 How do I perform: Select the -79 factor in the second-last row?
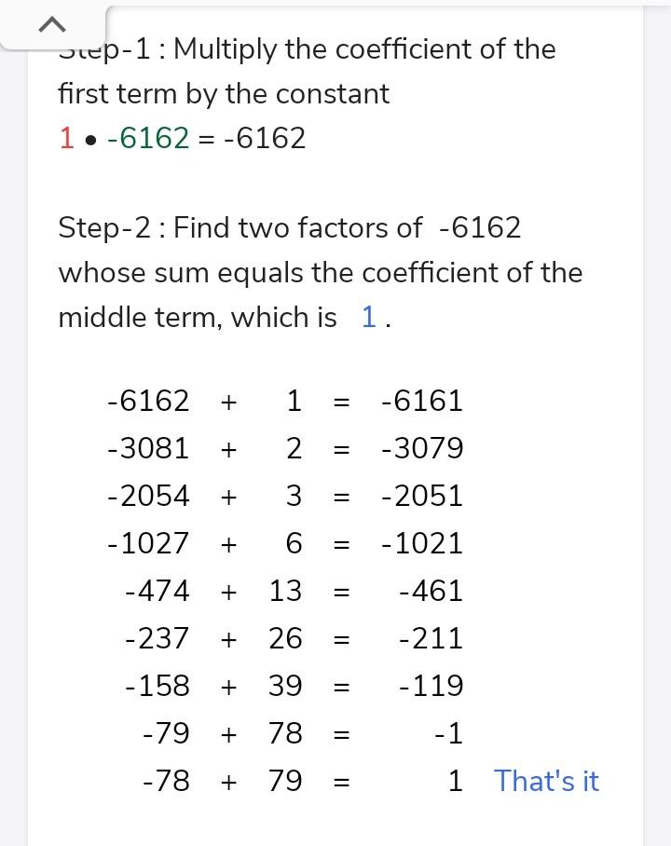166,733
